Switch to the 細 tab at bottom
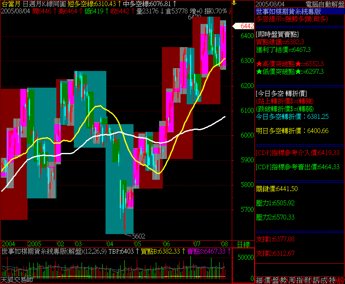The height and width of the screenshot is (284, 345). pos(259,280)
